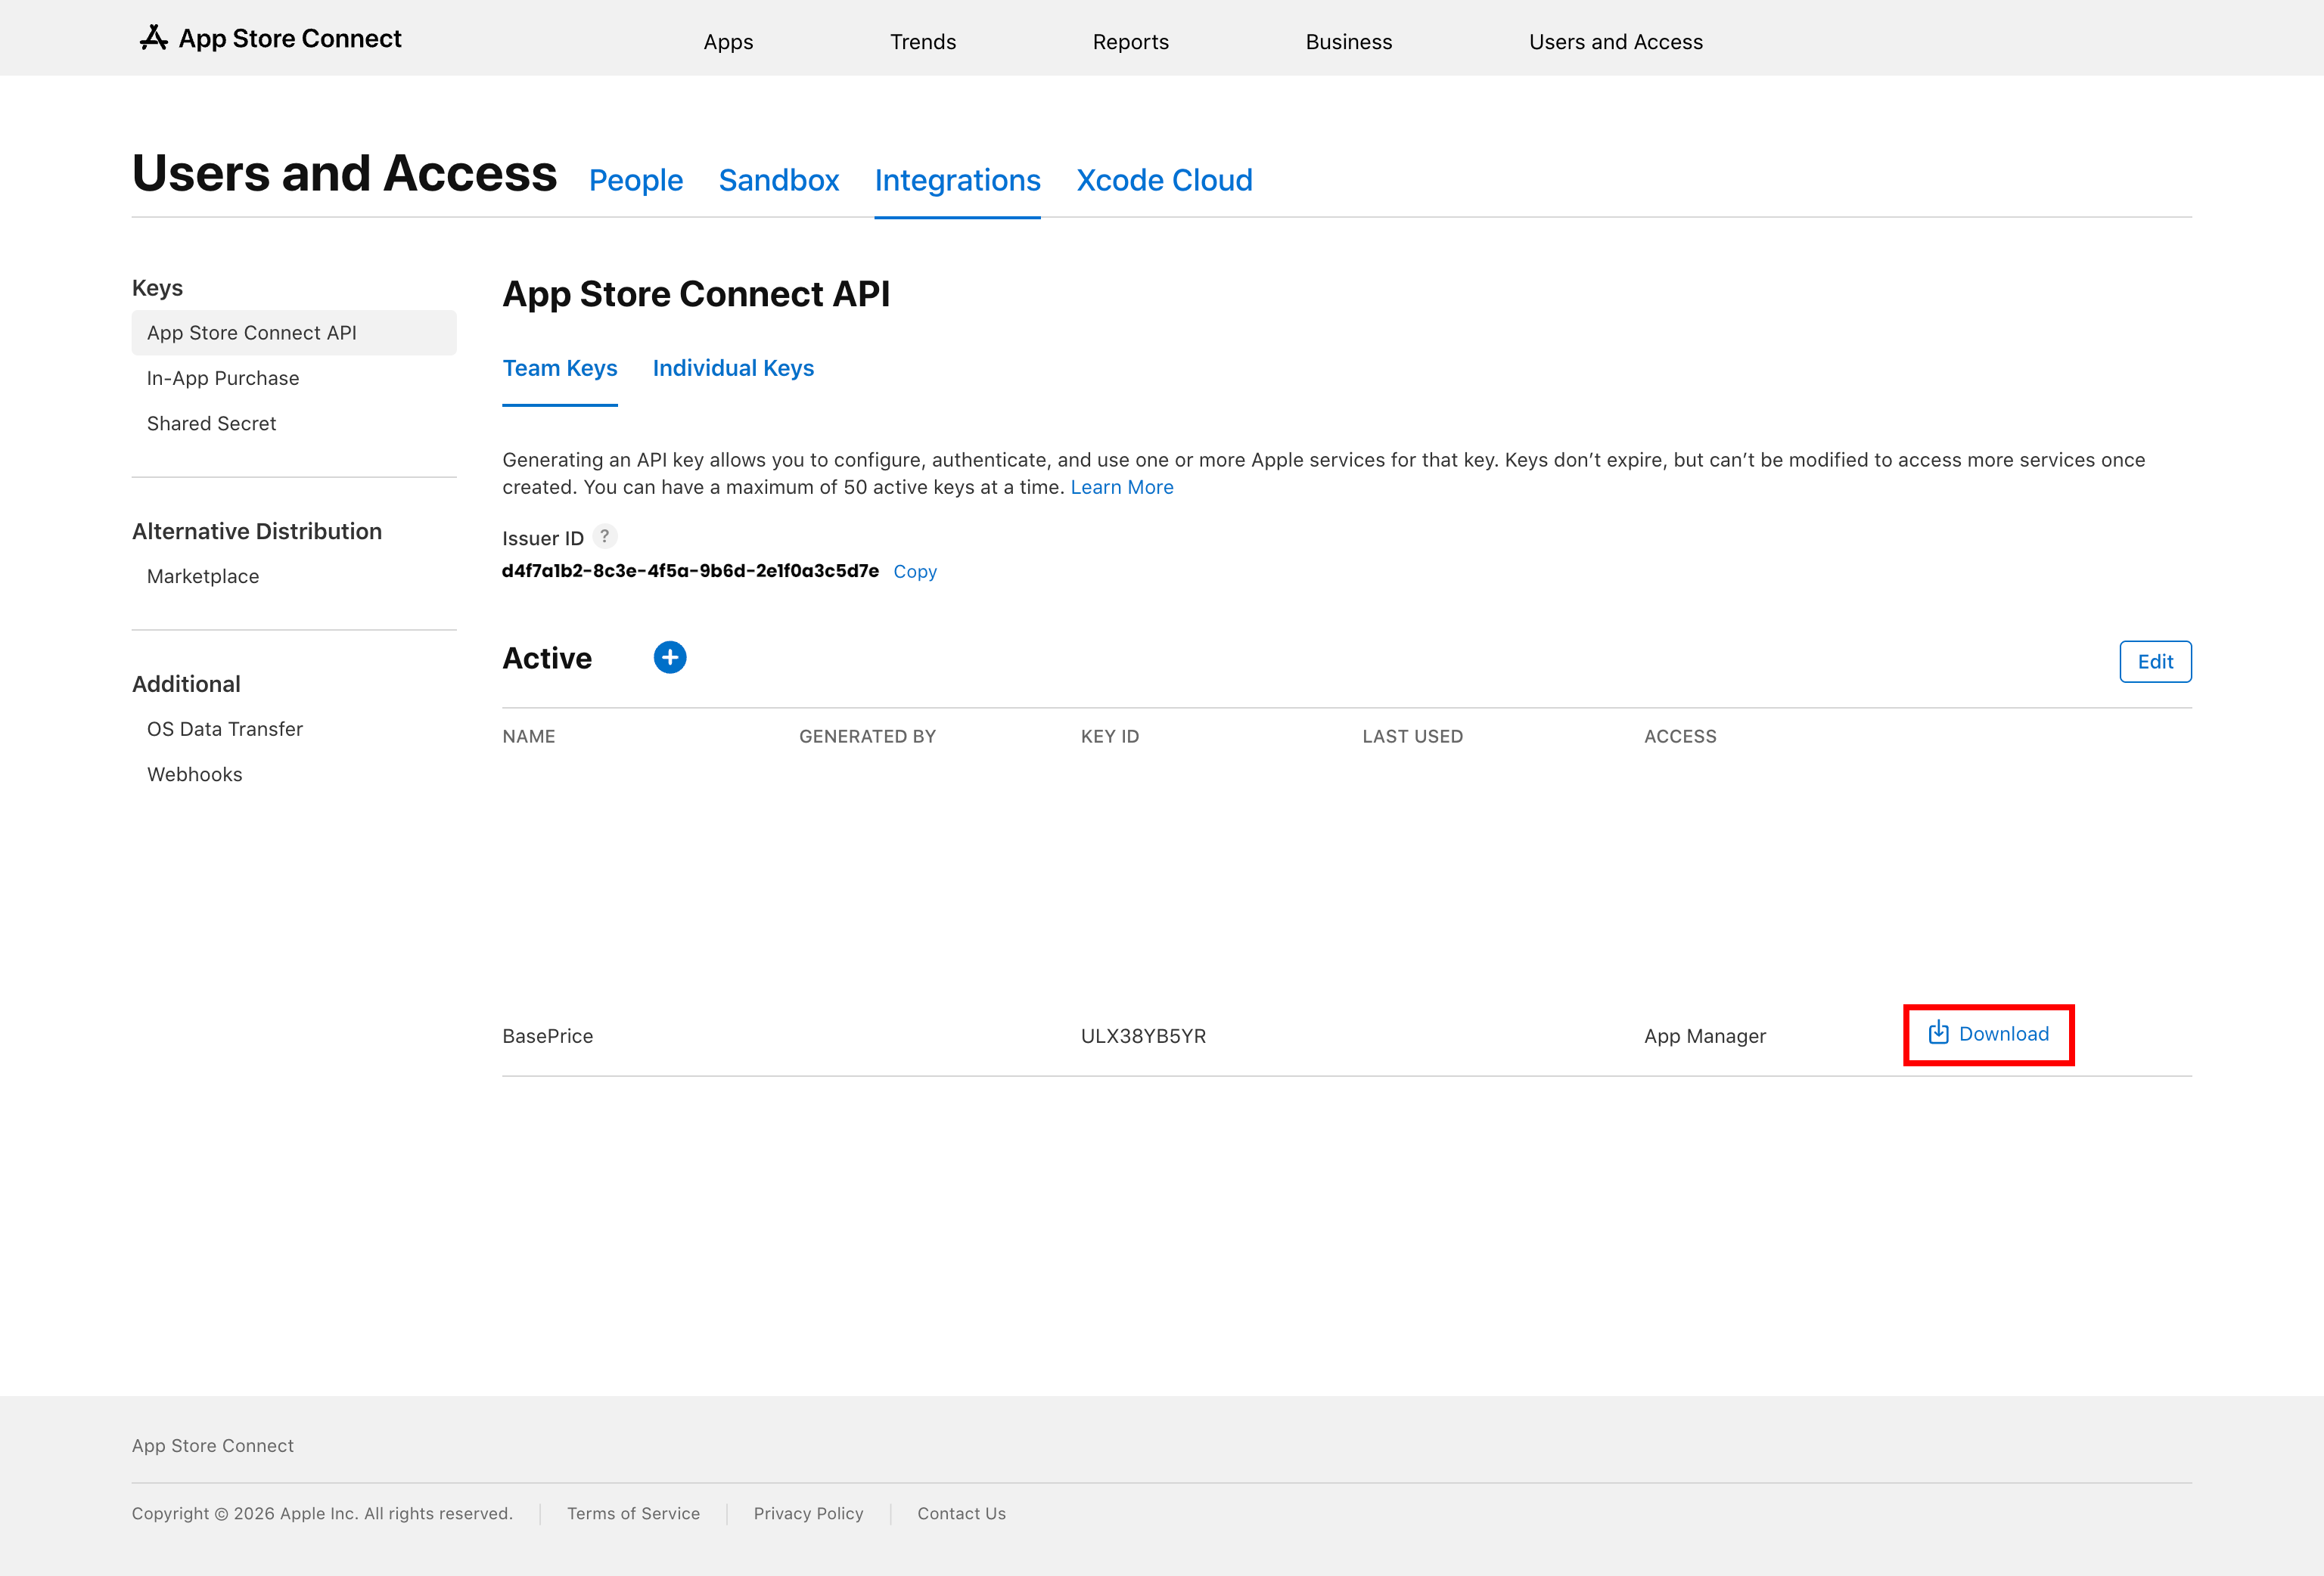
Task: Click the App Store Connect logo
Action: [x=270, y=38]
